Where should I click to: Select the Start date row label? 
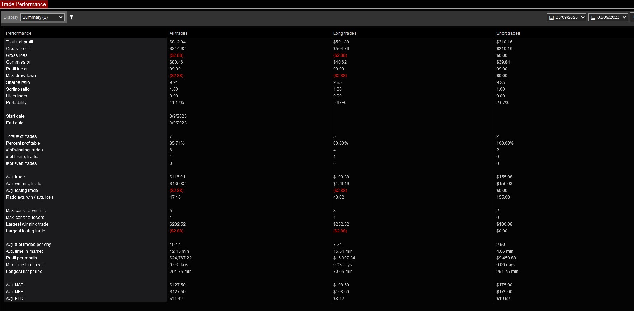(15, 116)
